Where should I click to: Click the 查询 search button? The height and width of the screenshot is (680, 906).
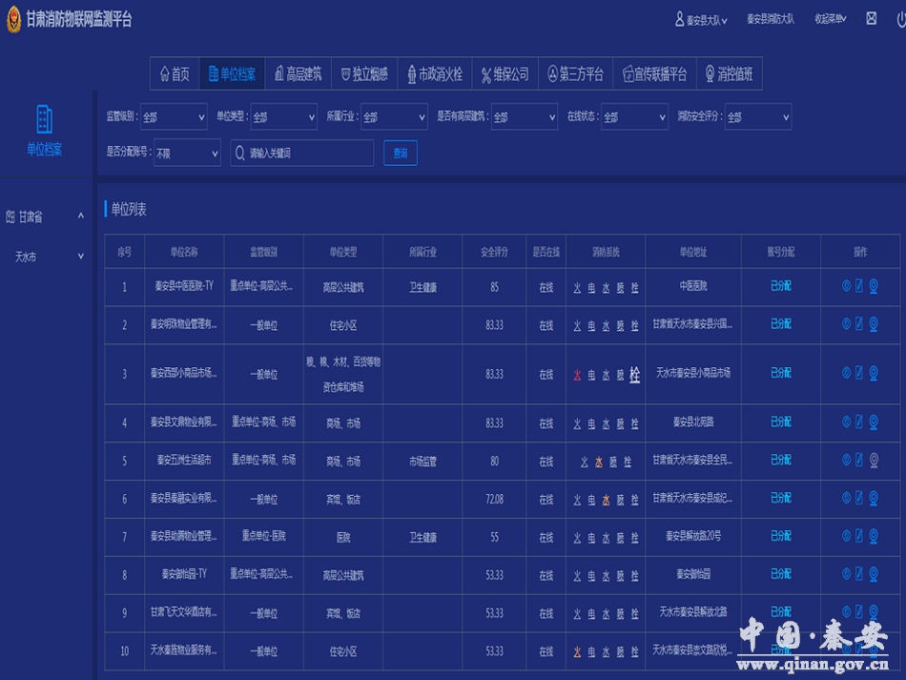point(400,153)
